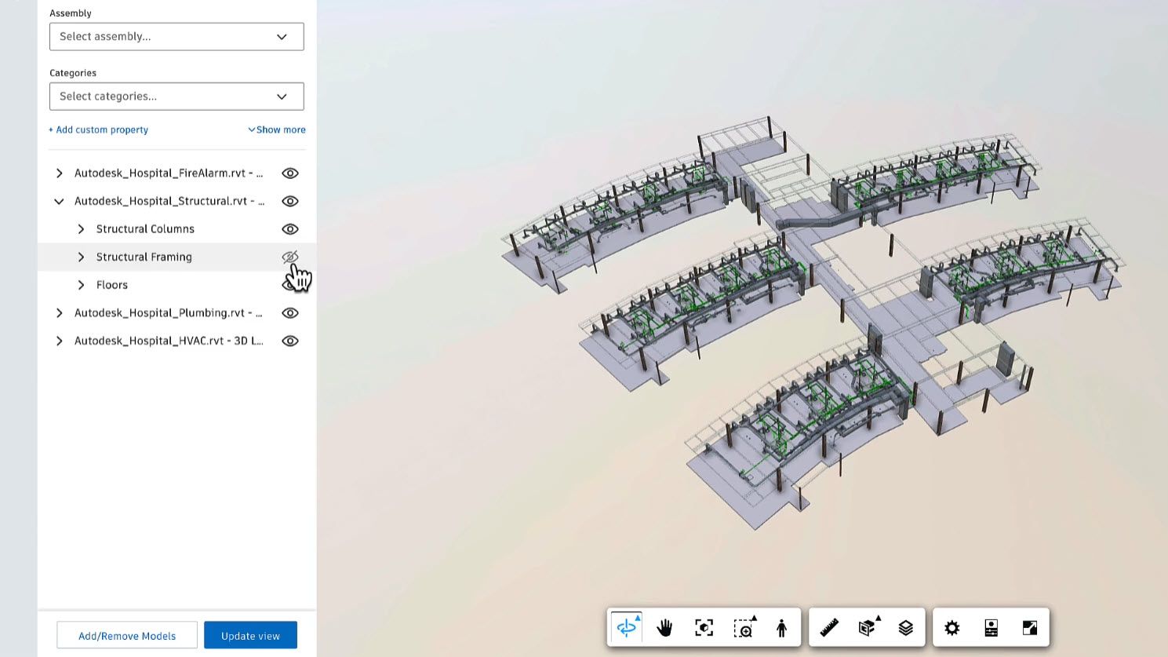Click + Add custom property link
This screenshot has height=657, width=1168.
coord(98,130)
